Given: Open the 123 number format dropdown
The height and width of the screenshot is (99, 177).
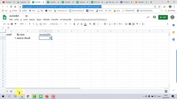Looking at the screenshot, I should point(45,24).
